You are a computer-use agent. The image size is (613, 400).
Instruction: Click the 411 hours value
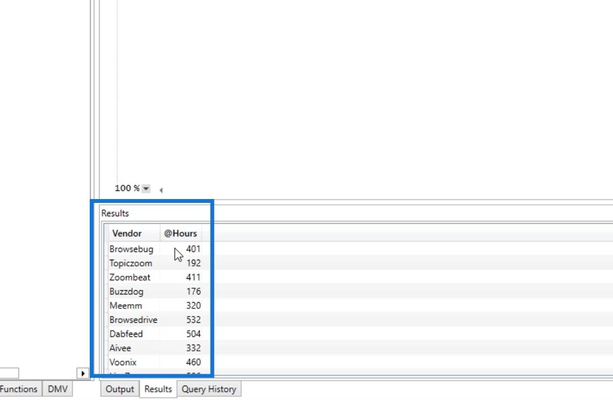193,277
